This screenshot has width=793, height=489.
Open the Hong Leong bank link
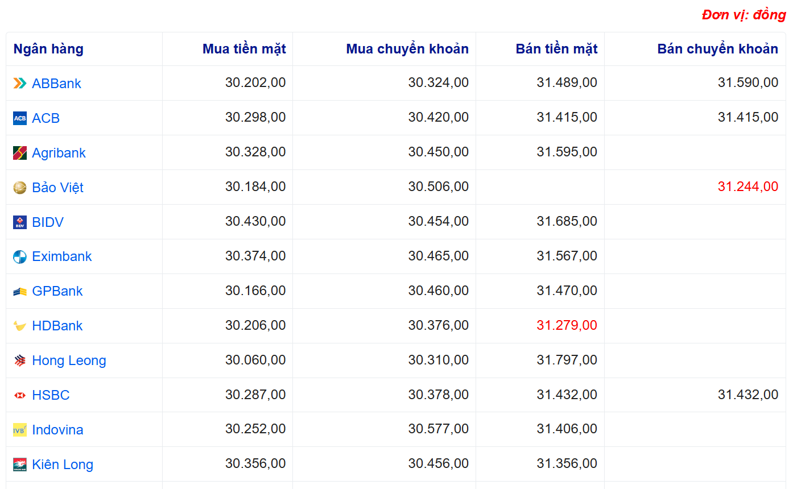pos(69,360)
